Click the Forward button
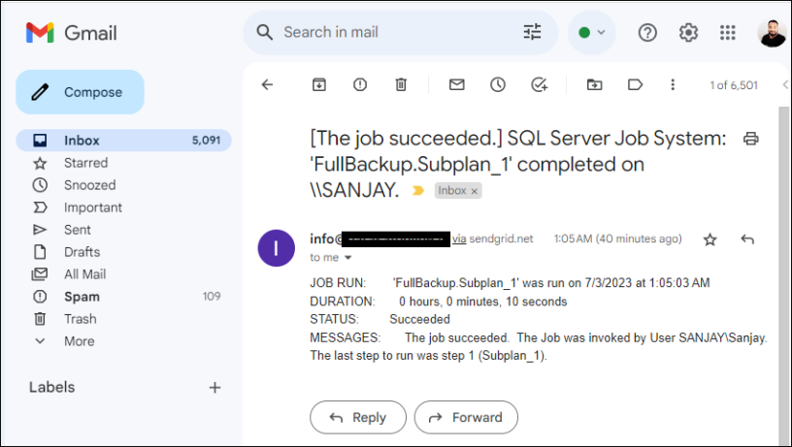 click(x=466, y=417)
